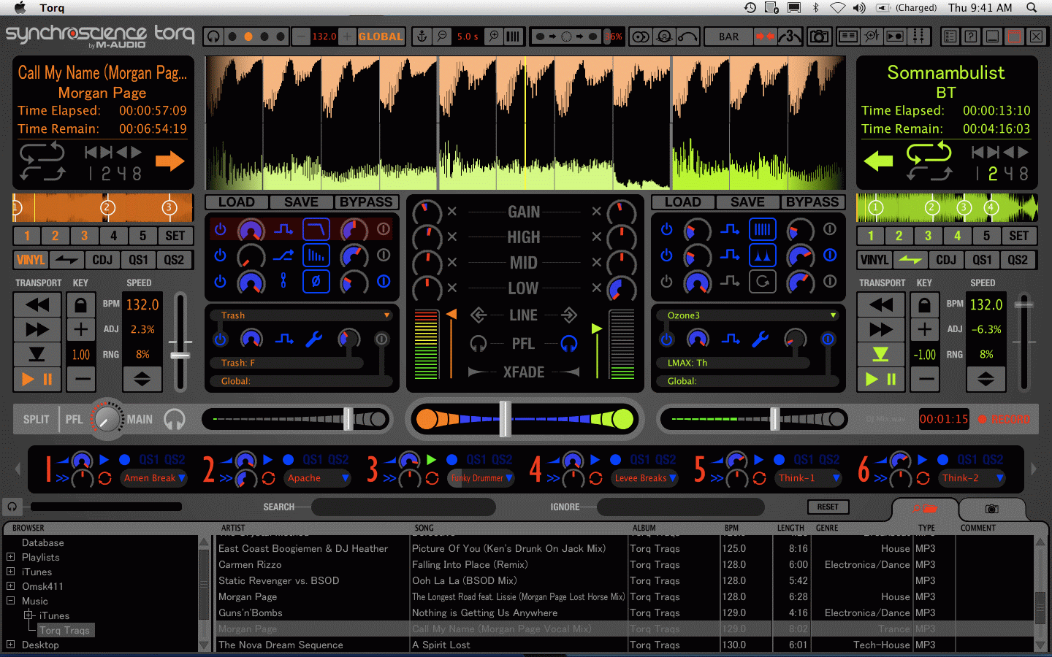Viewport: 1052px width, 657px height.
Task: Open the Amen Break sample dropdown
Action: pyautogui.click(x=182, y=478)
